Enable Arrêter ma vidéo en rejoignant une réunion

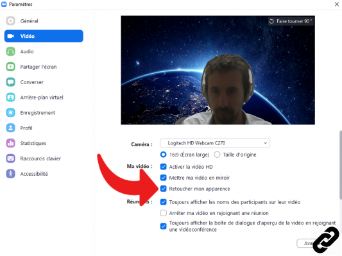(163, 213)
